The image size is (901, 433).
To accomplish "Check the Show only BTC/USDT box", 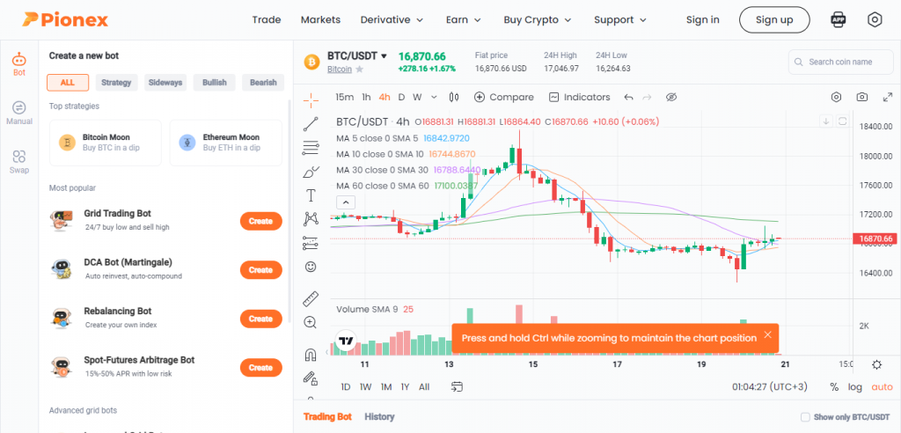I will [x=805, y=417].
